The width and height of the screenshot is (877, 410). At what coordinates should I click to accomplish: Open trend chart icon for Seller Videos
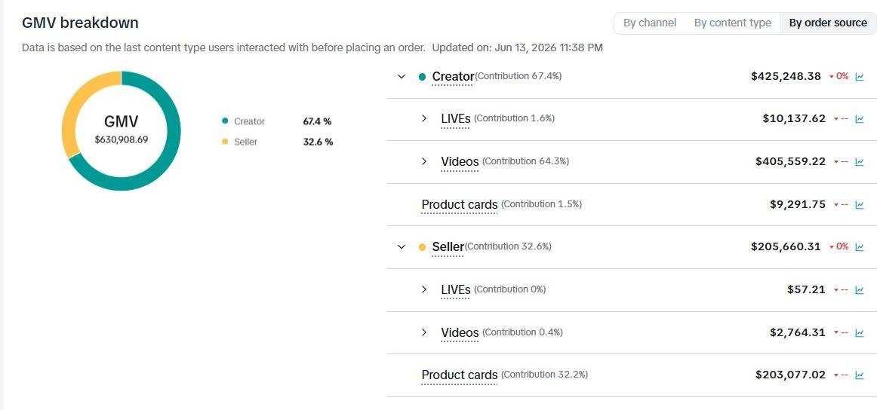click(859, 333)
